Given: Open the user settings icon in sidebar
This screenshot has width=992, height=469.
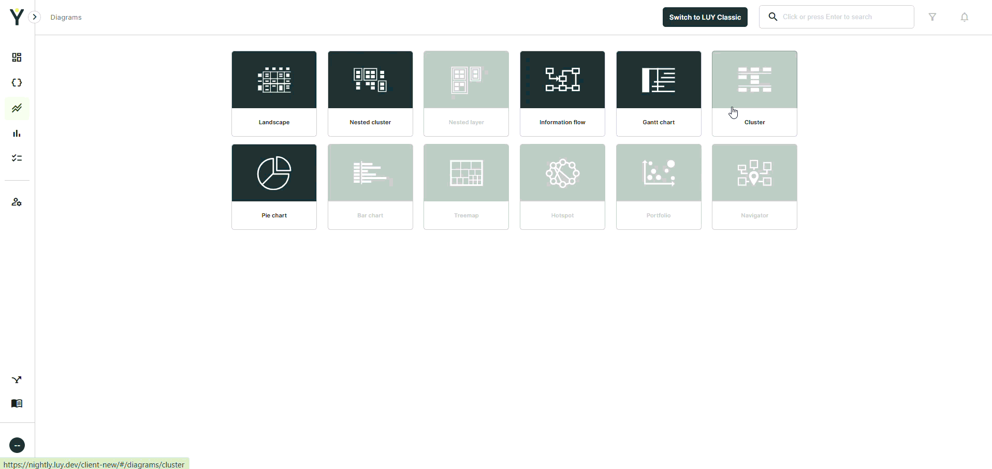Looking at the screenshot, I should pyautogui.click(x=17, y=202).
